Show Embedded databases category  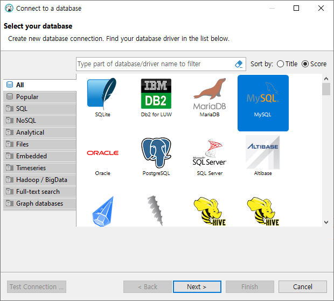point(40,156)
